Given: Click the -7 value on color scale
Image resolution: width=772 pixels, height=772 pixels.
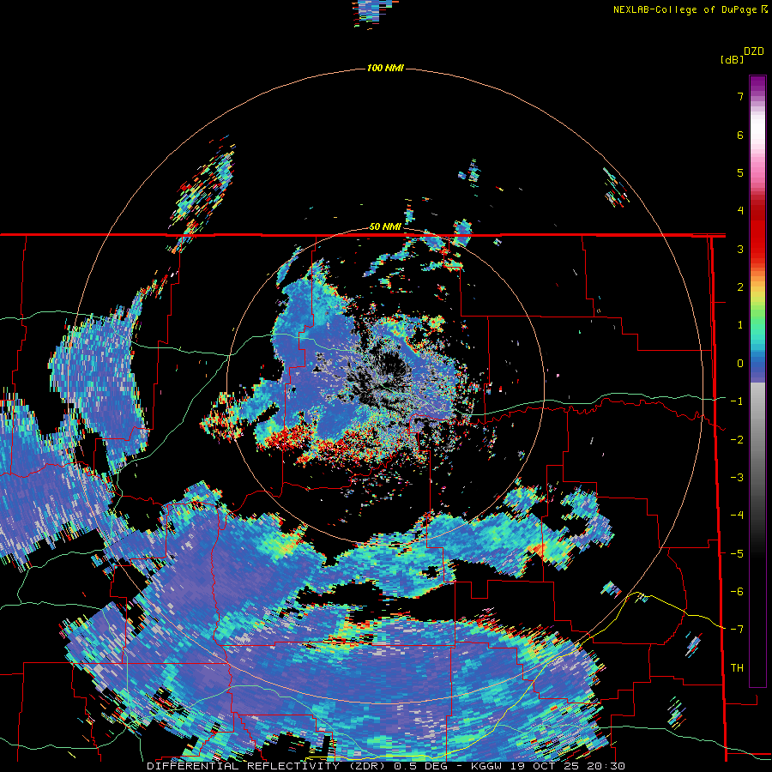Looking at the screenshot, I should [x=737, y=630].
